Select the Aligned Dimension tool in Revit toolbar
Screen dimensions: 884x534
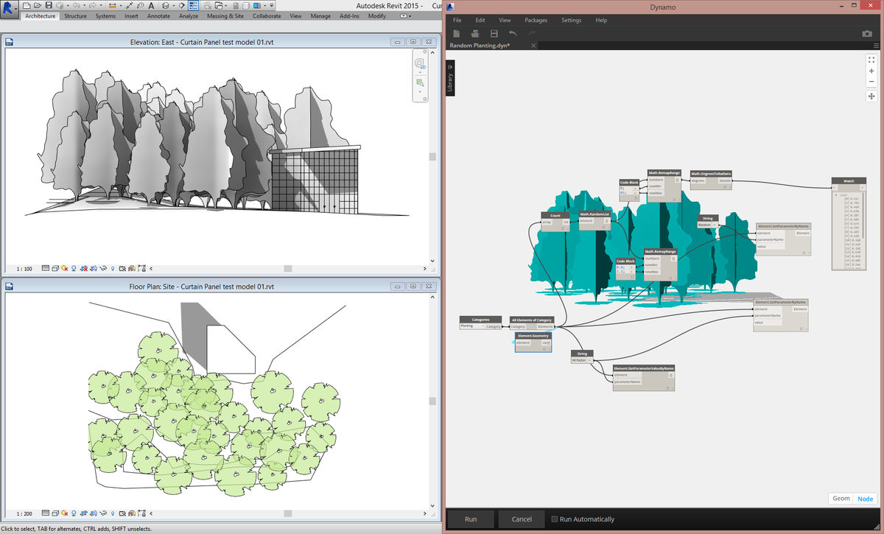coord(129,5)
